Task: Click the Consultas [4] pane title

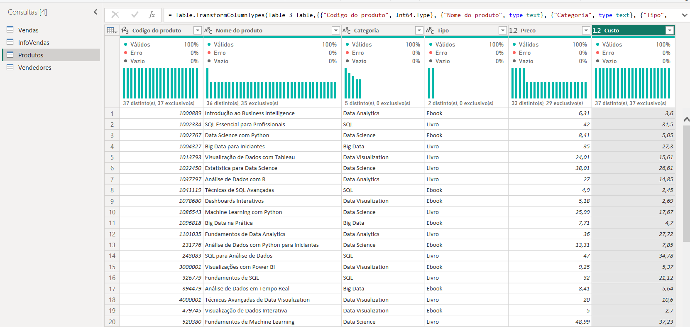Action: 27,12
